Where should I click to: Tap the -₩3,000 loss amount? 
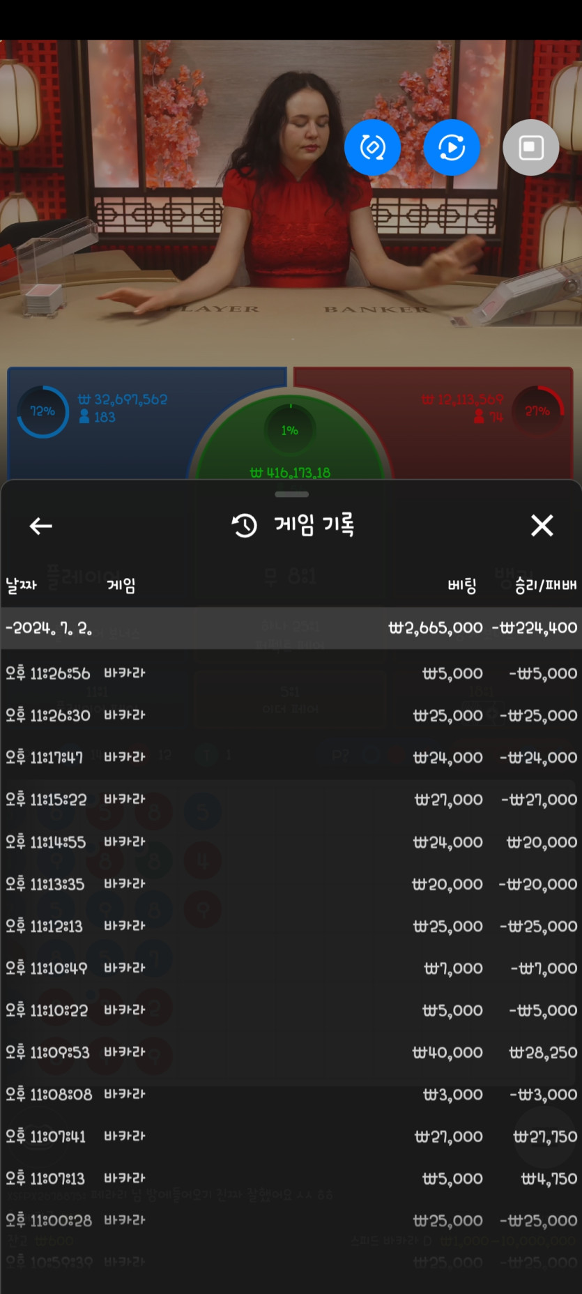[x=543, y=1095]
